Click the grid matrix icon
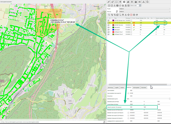Image resolution: width=171 pixels, height=124 pixels. point(128,6)
